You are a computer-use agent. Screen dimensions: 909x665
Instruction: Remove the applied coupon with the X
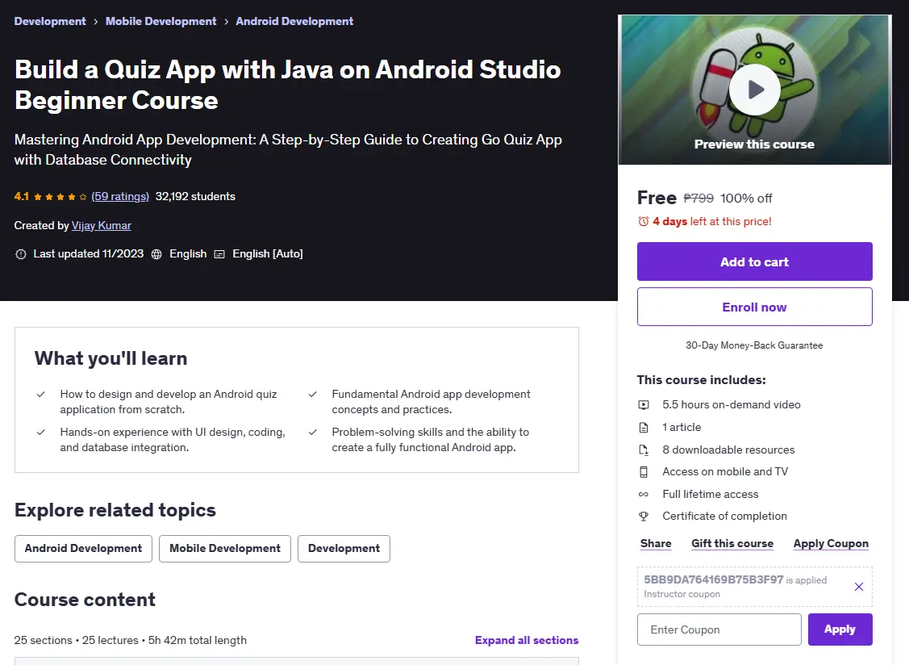coord(858,587)
